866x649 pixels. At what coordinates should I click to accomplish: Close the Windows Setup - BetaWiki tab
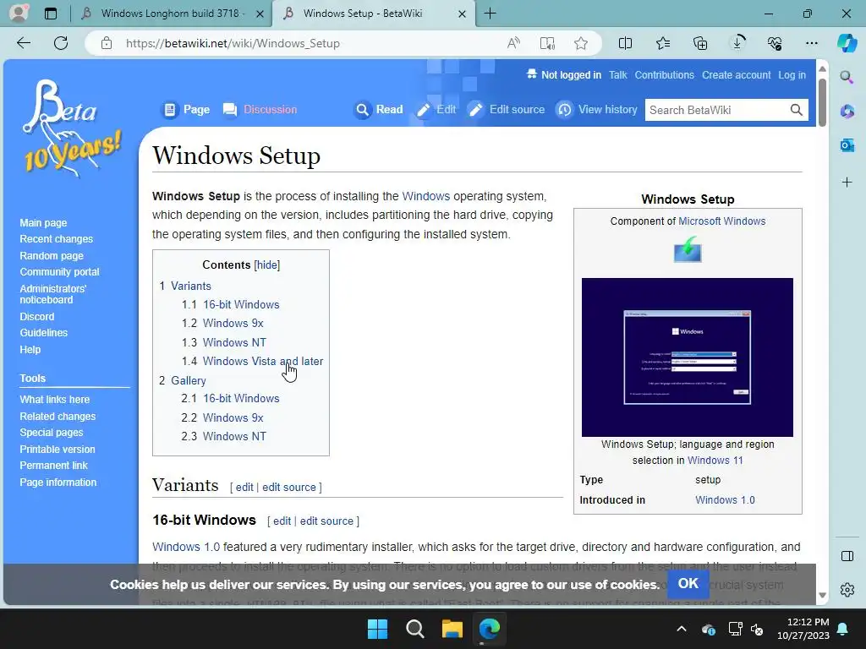[x=463, y=14]
